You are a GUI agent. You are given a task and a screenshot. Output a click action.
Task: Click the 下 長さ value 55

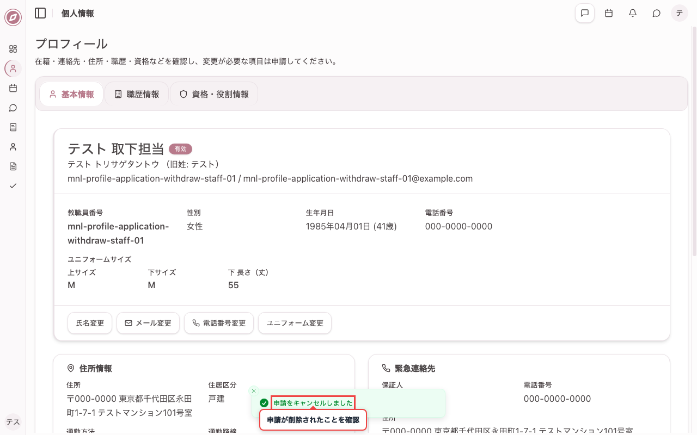tap(234, 285)
